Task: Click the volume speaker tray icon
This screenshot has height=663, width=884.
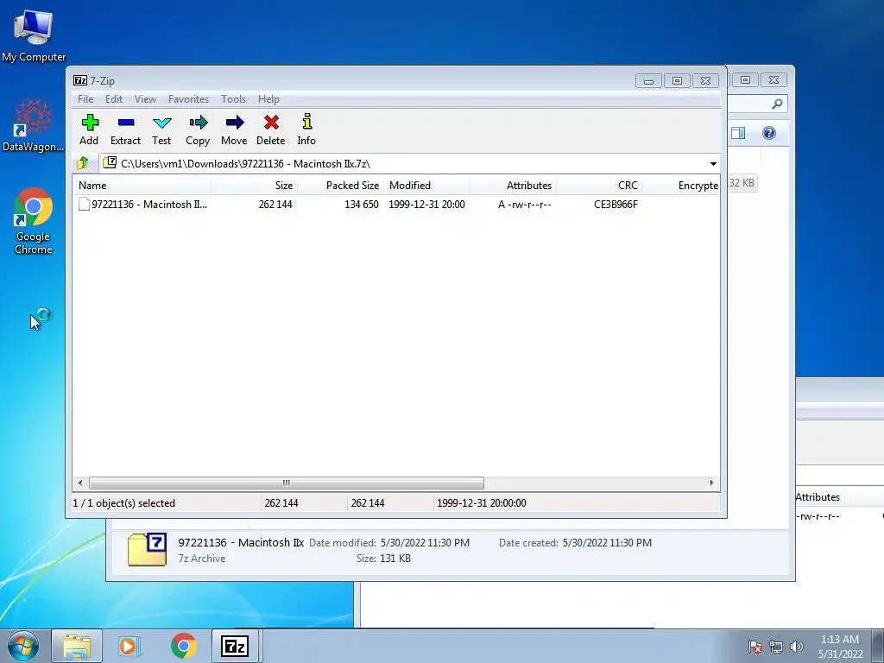Action: [796, 647]
